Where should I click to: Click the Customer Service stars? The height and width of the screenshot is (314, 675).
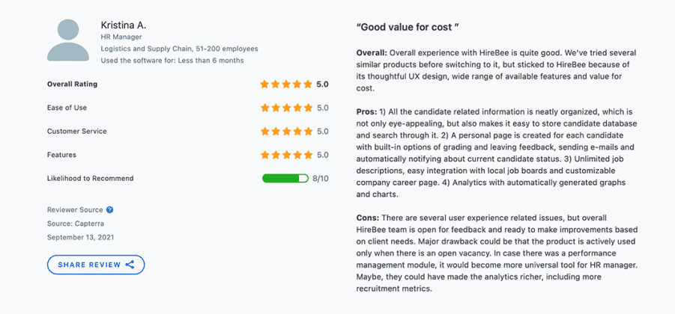pos(286,131)
